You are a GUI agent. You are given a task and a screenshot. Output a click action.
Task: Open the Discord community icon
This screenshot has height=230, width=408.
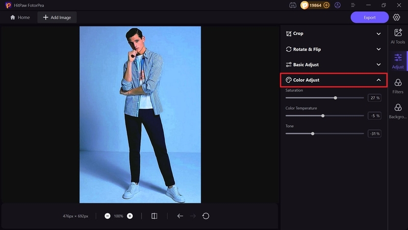pos(293,5)
